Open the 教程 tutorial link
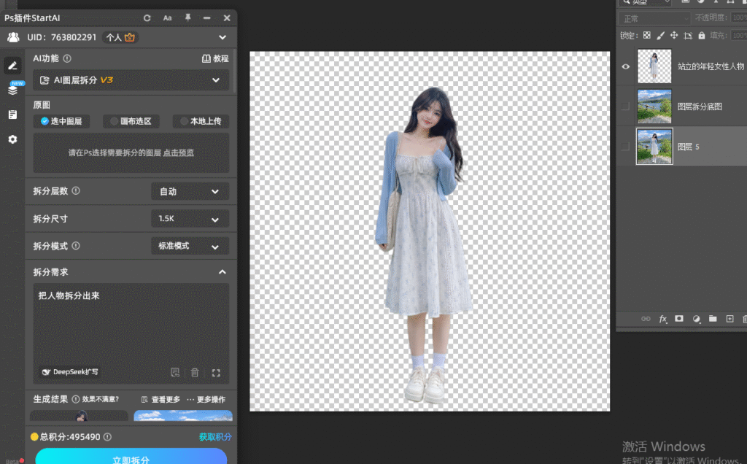747x464 pixels. (215, 58)
